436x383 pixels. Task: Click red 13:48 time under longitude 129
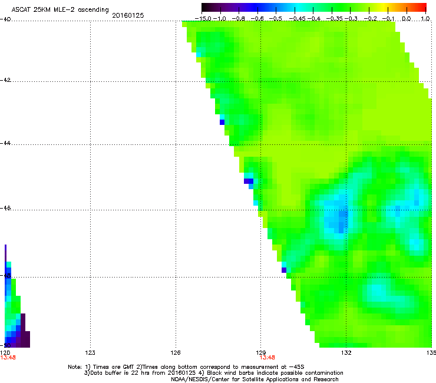click(267, 358)
